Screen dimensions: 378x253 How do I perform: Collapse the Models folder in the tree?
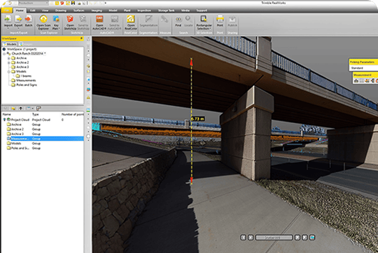coord(9,72)
